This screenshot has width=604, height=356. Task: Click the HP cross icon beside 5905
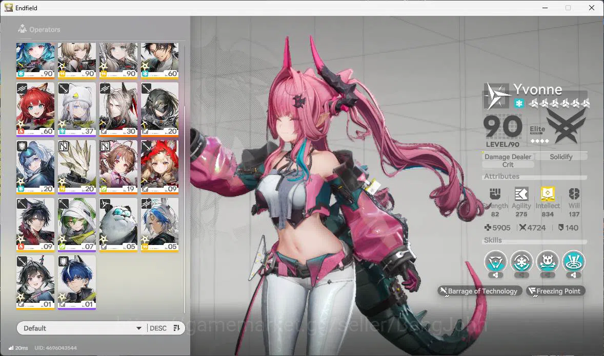point(488,228)
